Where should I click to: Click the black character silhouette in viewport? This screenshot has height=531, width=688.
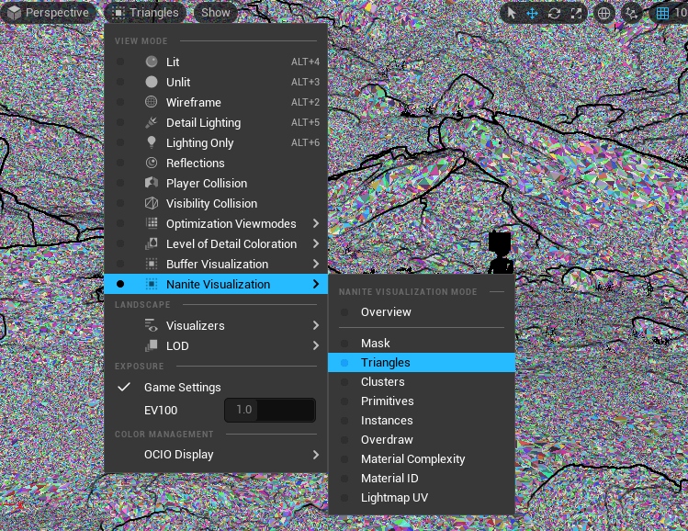coord(501,253)
